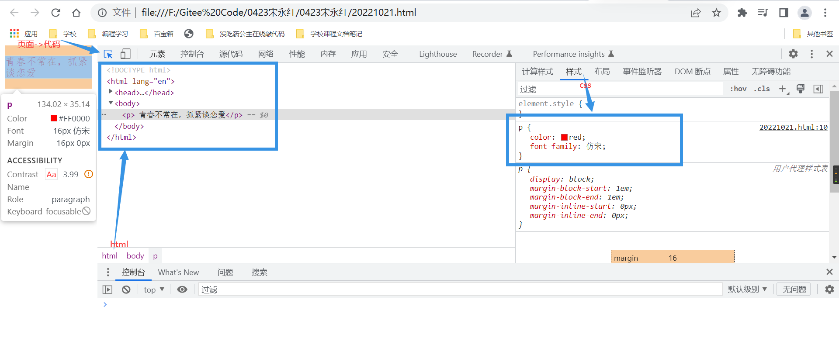Open DevTools customize three-dot menu
Image resolution: width=839 pixels, height=348 pixels.
tap(811, 54)
